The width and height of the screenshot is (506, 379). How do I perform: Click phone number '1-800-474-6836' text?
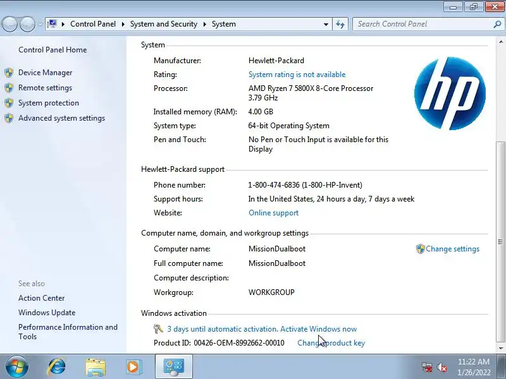tap(274, 185)
